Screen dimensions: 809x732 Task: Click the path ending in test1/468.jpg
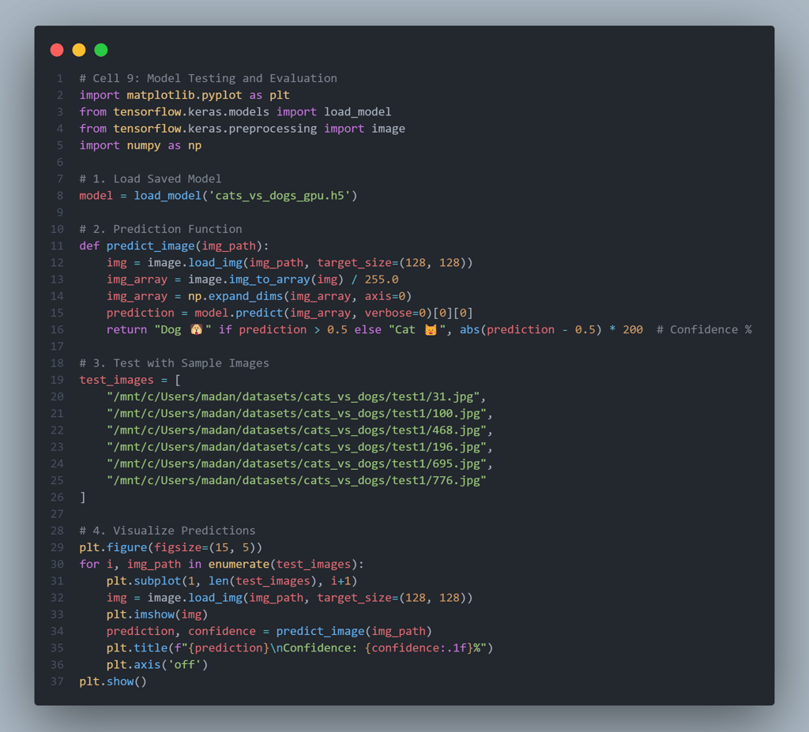pyautogui.click(x=297, y=430)
